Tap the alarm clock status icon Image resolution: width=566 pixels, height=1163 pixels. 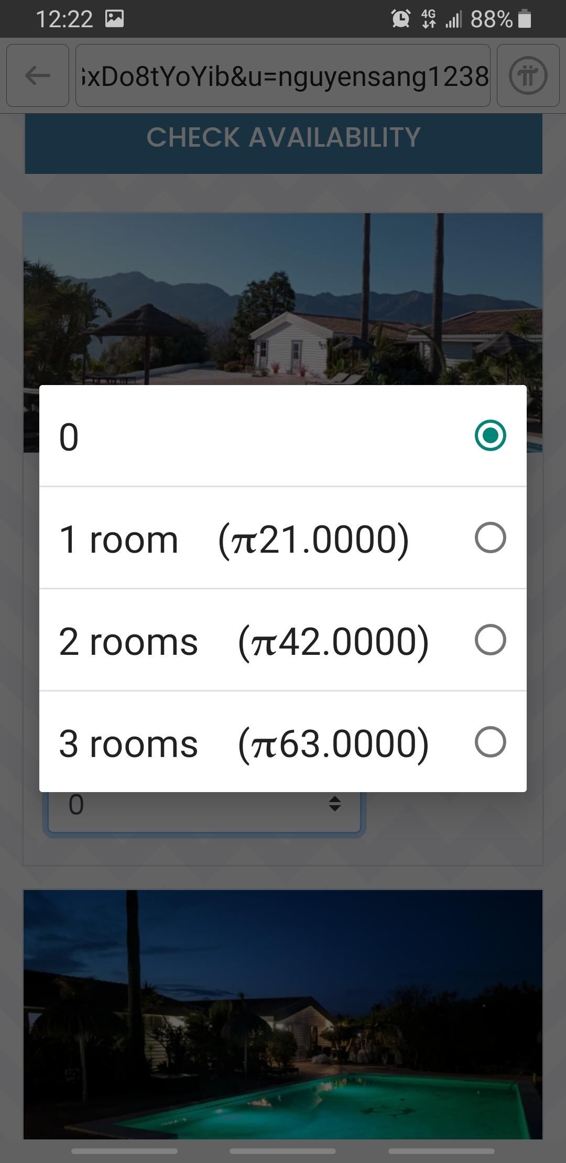click(400, 19)
